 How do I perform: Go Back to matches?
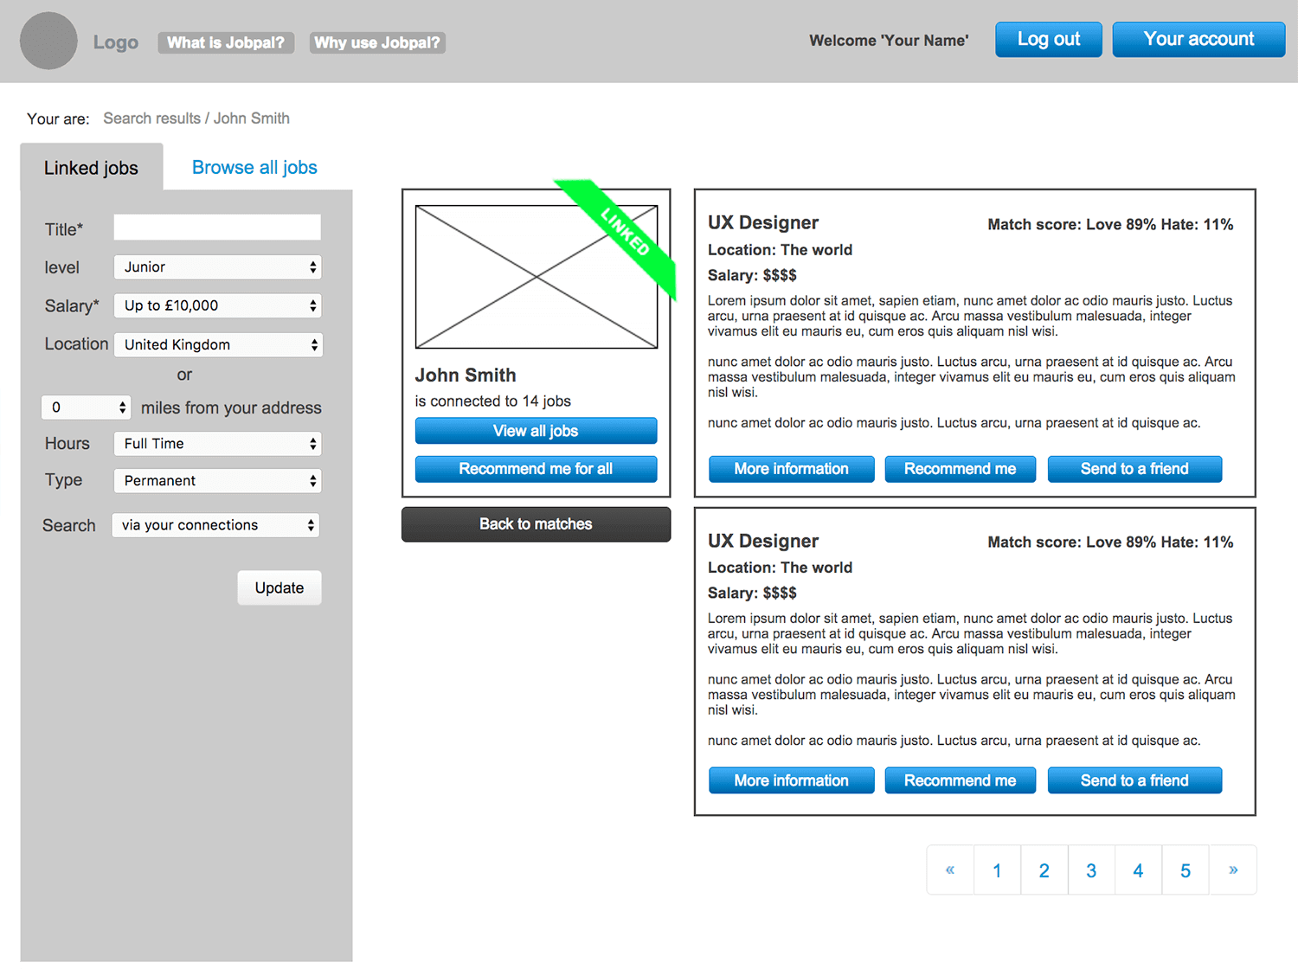(x=536, y=524)
